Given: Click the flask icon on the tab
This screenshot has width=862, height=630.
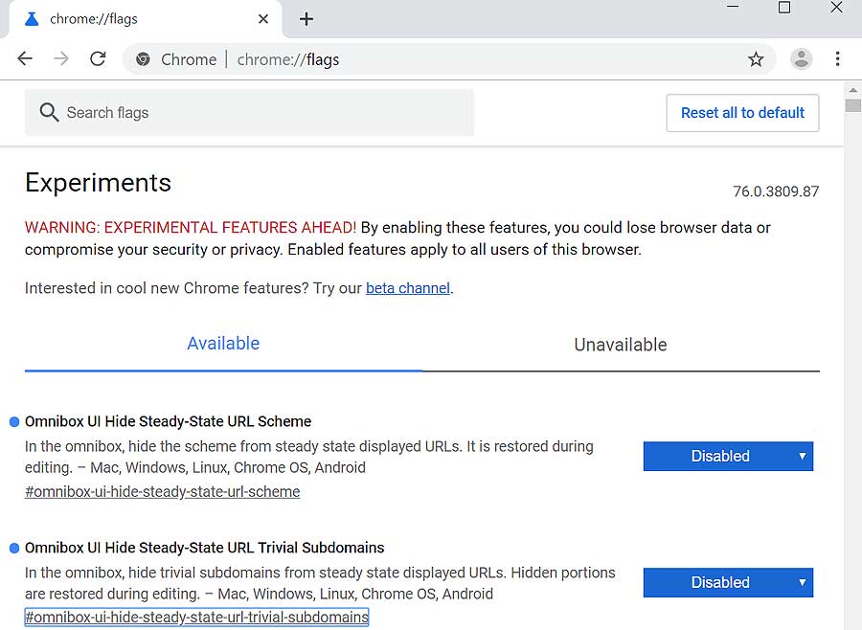Looking at the screenshot, I should [x=32, y=19].
